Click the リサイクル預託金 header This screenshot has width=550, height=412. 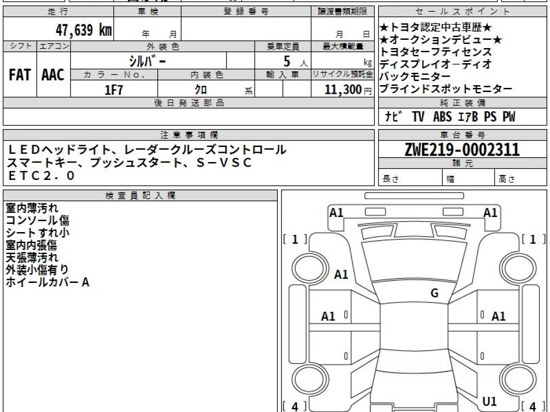coord(342,75)
